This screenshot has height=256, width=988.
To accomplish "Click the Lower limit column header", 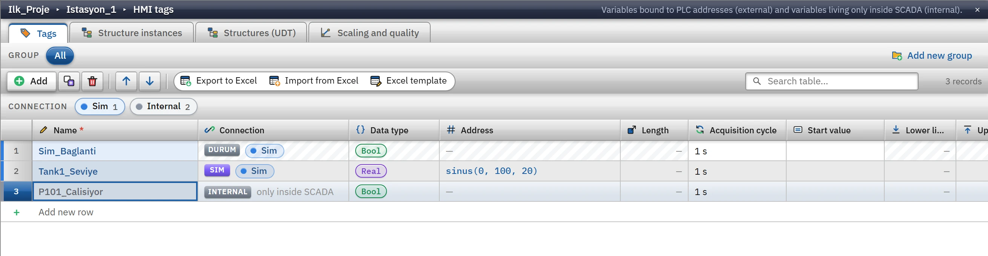I will (920, 130).
